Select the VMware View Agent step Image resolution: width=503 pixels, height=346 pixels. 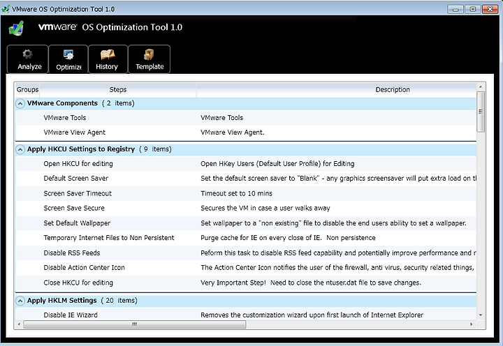pos(75,133)
